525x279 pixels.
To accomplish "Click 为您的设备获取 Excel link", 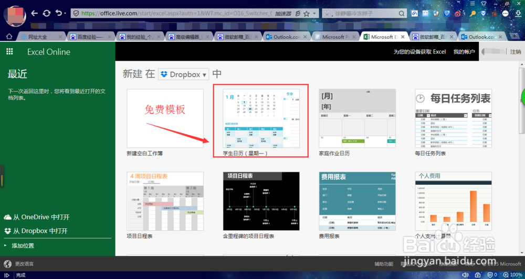I will 419,52.
